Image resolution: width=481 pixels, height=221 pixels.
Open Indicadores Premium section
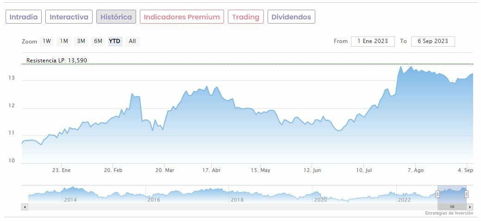click(x=182, y=17)
